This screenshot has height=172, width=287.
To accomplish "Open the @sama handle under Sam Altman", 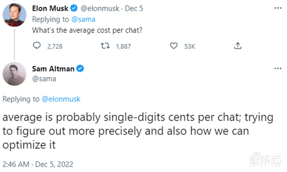I will (44, 79).
